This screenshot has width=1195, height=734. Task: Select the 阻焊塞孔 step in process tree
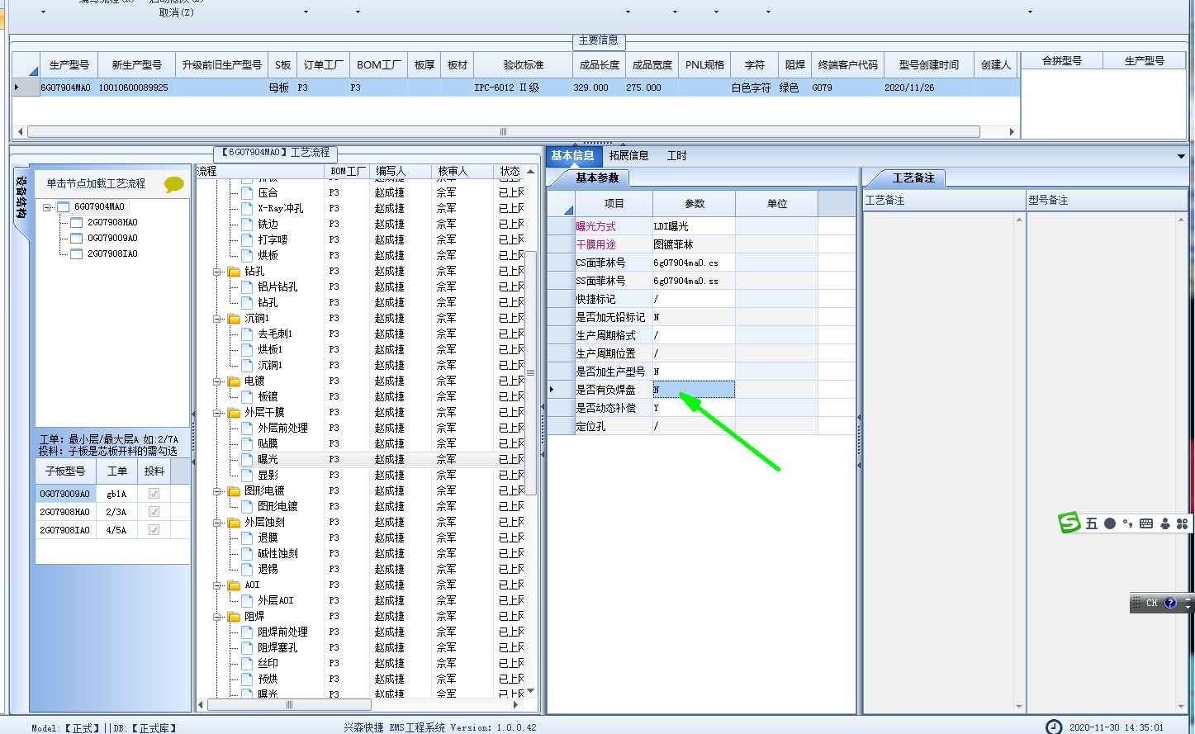(277, 648)
